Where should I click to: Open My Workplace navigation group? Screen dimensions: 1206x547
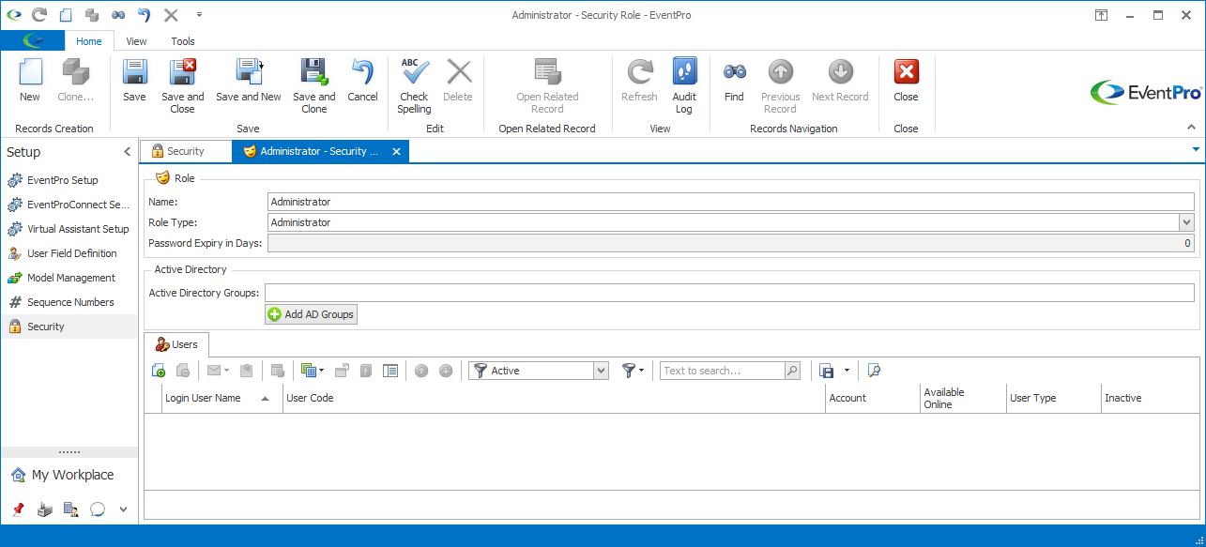(69, 475)
